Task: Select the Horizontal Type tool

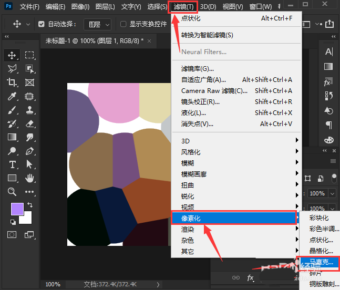Action: click(x=12, y=164)
